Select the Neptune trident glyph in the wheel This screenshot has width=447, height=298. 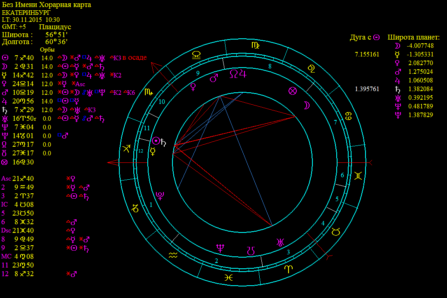click(x=221, y=247)
